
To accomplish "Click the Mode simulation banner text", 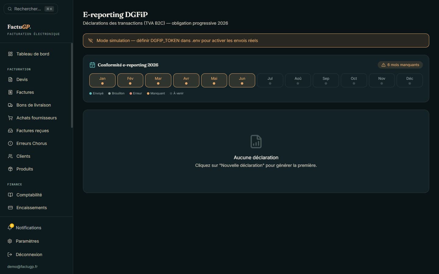I will click(177, 40).
